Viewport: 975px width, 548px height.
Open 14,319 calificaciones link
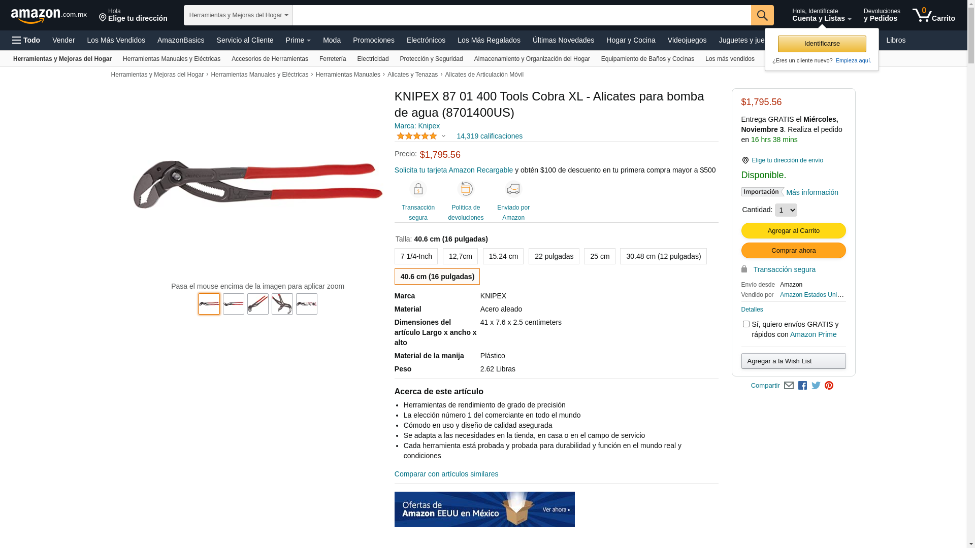coord(490,136)
